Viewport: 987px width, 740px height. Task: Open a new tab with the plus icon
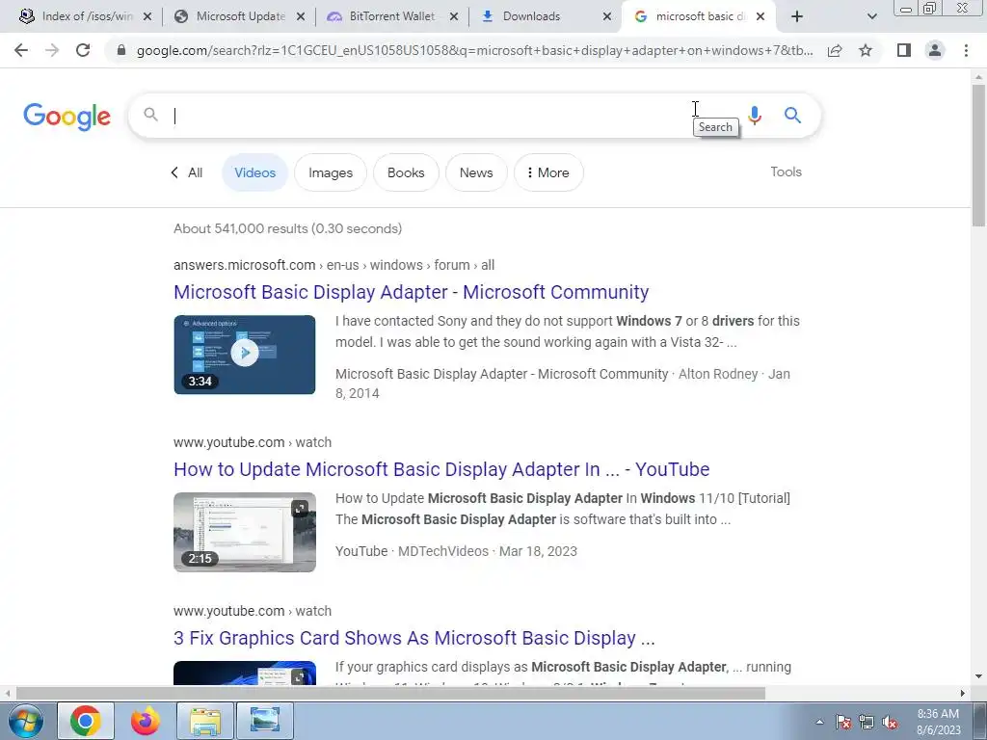pos(797,16)
